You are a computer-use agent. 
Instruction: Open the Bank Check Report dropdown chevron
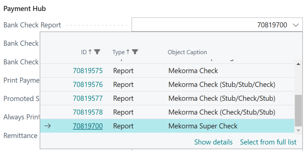pos(296,25)
